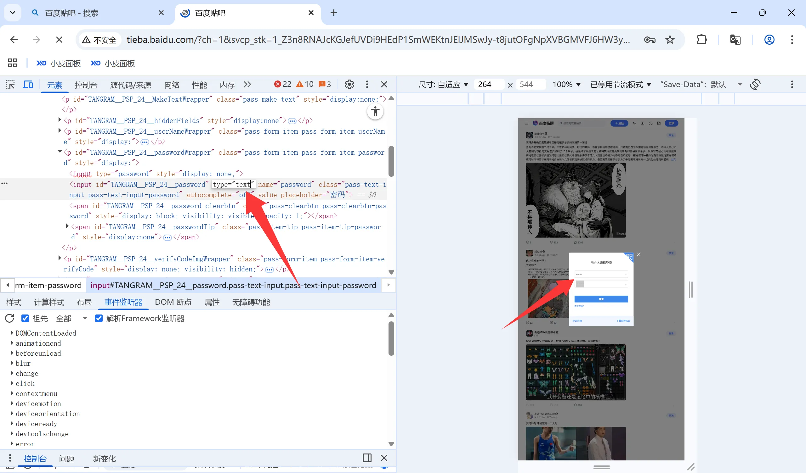This screenshot has height=473, width=806.
Task: Bookmark this page with the star icon
Action: tap(670, 40)
